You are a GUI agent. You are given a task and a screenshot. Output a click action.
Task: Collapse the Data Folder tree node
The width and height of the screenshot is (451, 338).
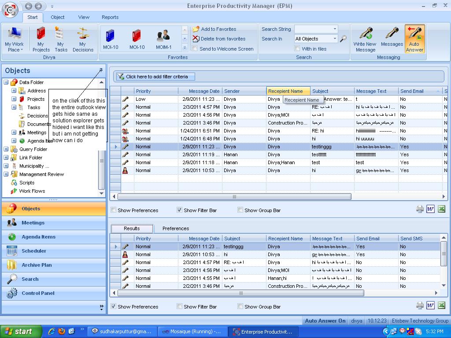pyautogui.click(x=6, y=82)
